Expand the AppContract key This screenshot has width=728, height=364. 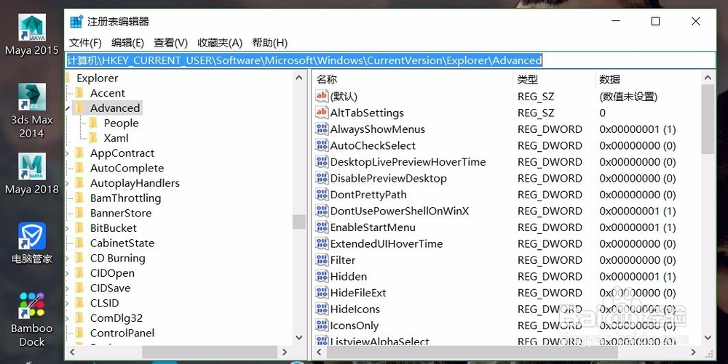click(68, 153)
